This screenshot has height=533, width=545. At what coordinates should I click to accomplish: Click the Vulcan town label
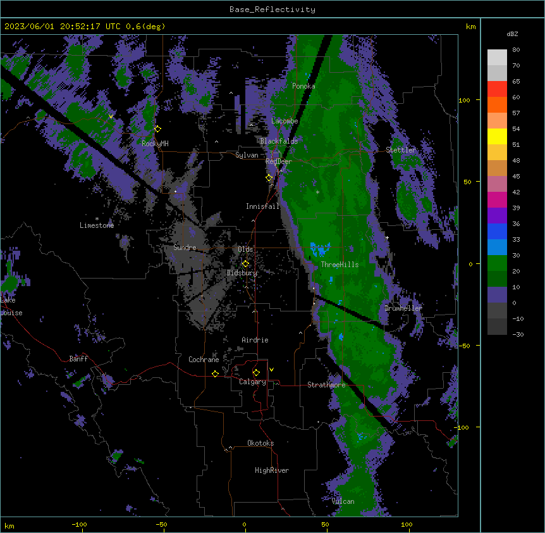click(343, 501)
